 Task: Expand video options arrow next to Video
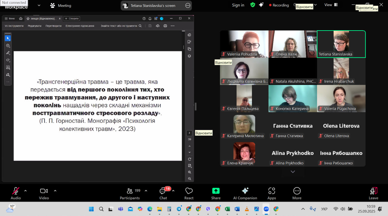(55, 191)
